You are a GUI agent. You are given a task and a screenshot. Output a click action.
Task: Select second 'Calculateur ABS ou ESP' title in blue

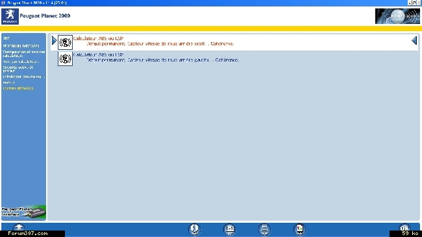click(x=98, y=54)
